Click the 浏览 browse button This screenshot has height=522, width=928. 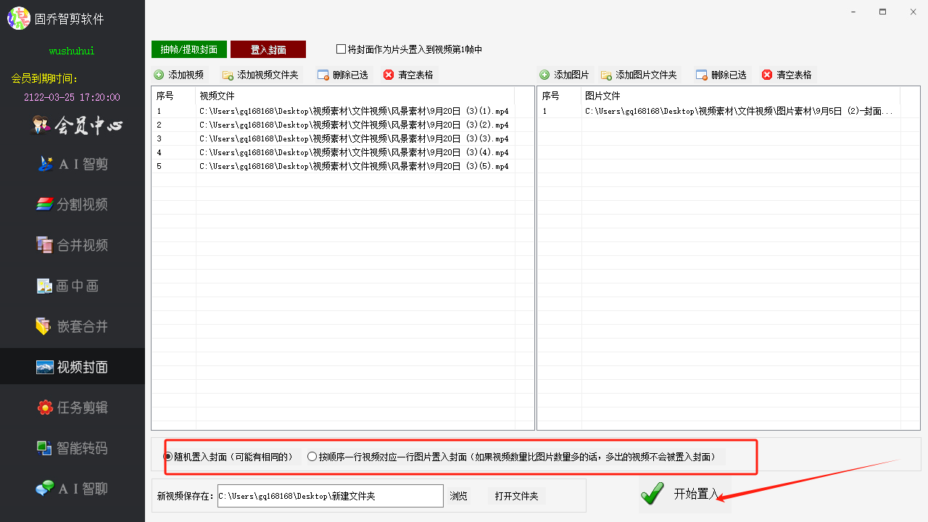pos(459,497)
